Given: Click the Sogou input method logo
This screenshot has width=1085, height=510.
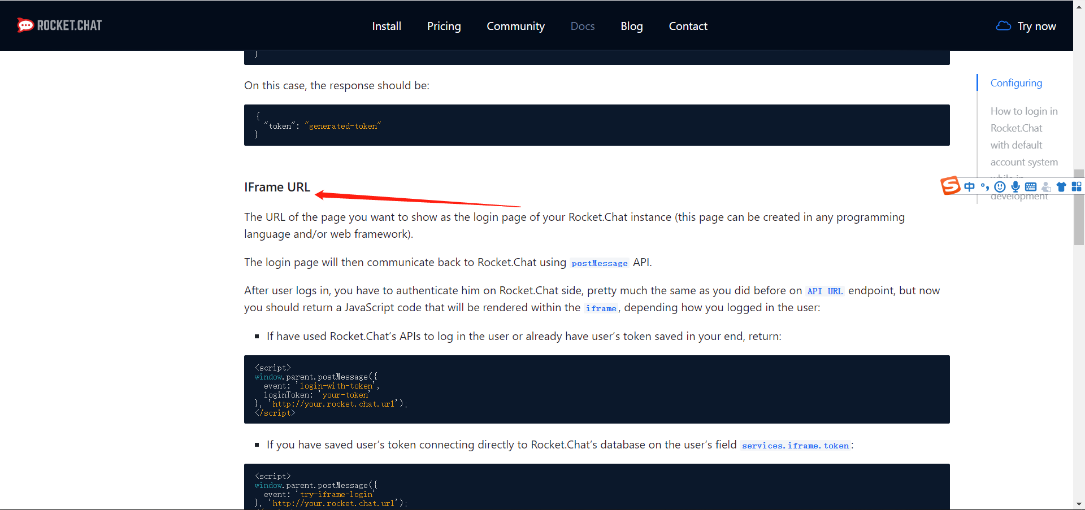Looking at the screenshot, I should tap(950, 186).
